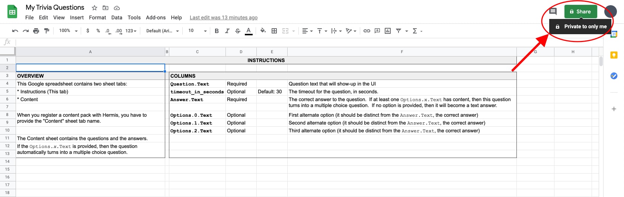Click the Question.Text cell
624x197 pixels.
pos(197,84)
